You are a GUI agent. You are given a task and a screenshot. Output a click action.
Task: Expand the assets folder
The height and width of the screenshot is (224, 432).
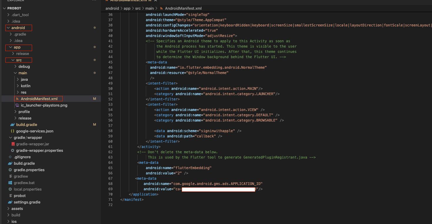coord(8,209)
